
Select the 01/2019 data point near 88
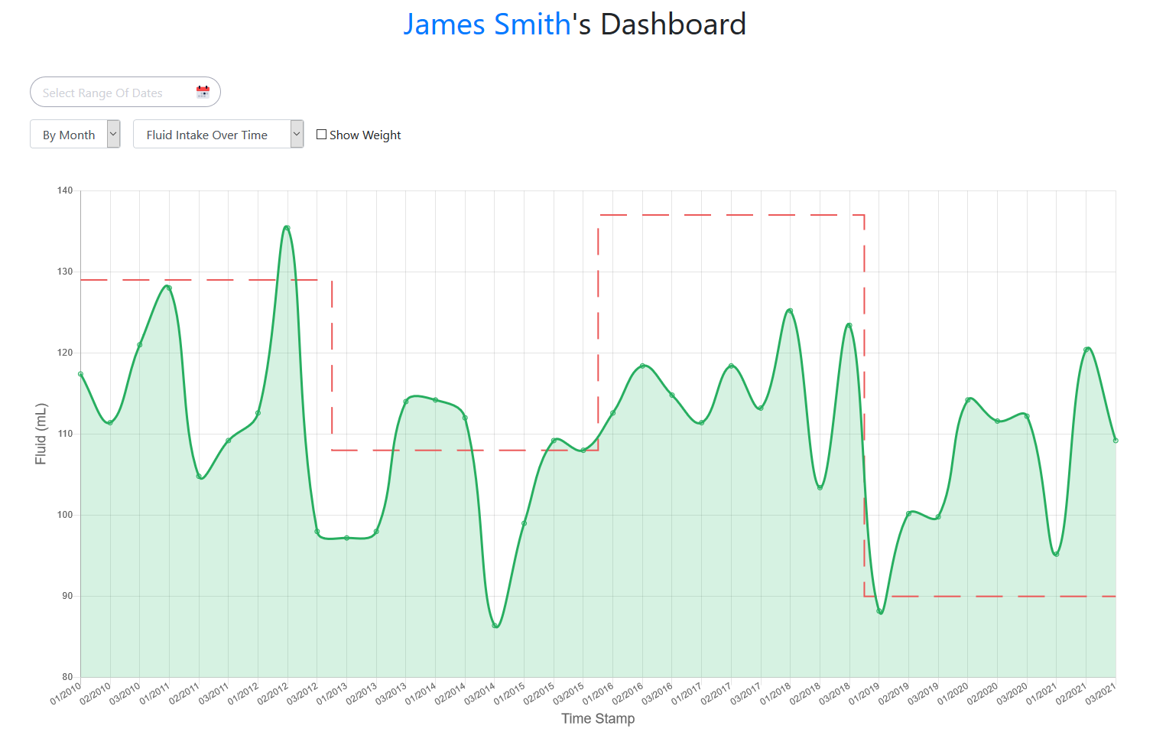pos(879,611)
